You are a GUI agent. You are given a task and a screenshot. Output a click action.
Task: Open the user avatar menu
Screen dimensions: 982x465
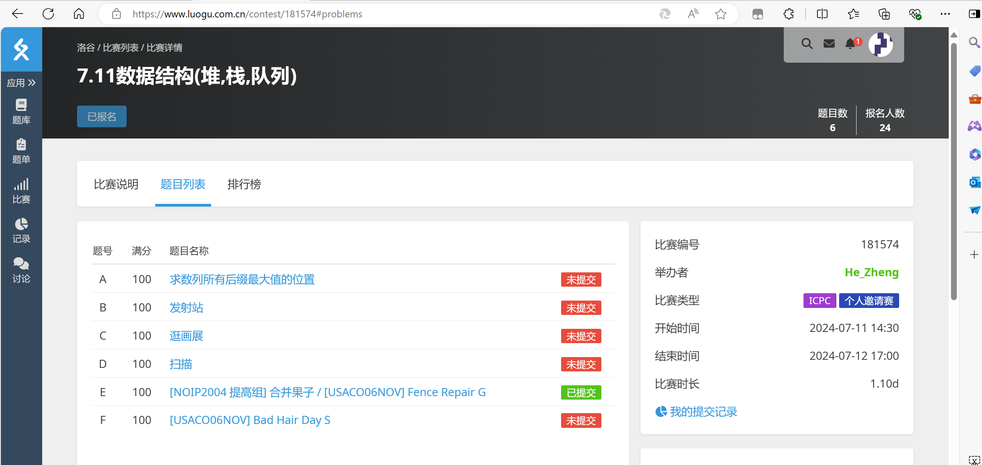[x=880, y=44]
